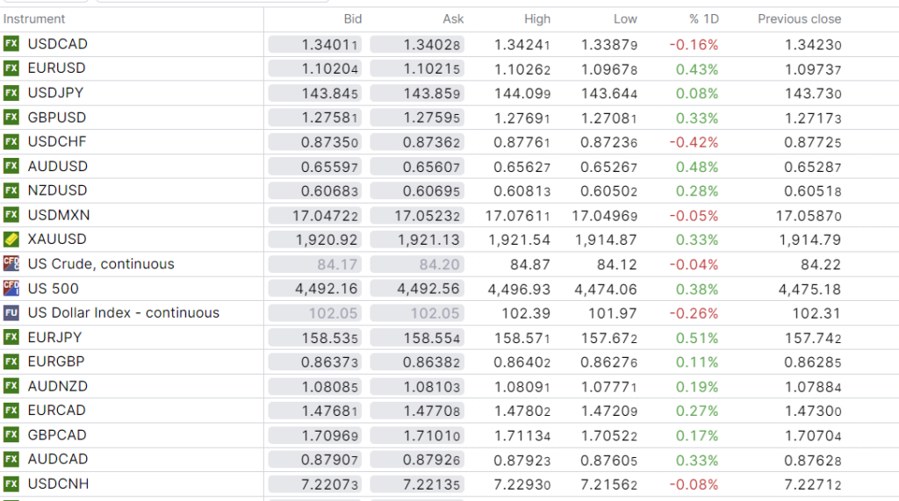Click the FU icon for US Dollar Index
899x501 pixels.
pos(11,312)
